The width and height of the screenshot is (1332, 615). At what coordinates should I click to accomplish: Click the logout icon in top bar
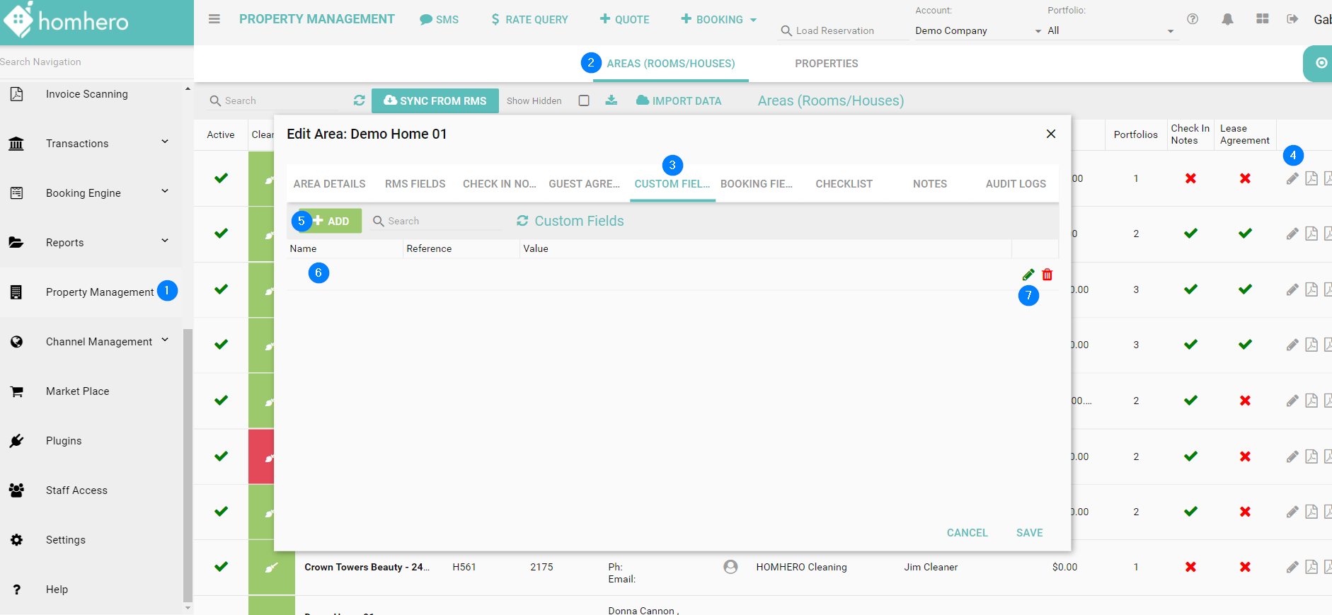(x=1292, y=19)
